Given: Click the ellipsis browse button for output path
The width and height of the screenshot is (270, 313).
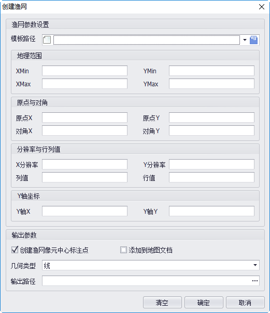Looking at the screenshot, I should (x=255, y=281).
